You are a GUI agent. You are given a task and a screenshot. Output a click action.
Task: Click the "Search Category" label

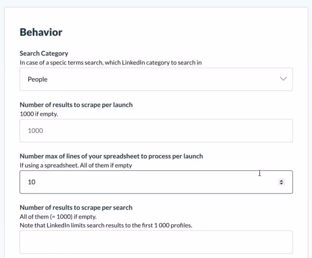point(44,53)
